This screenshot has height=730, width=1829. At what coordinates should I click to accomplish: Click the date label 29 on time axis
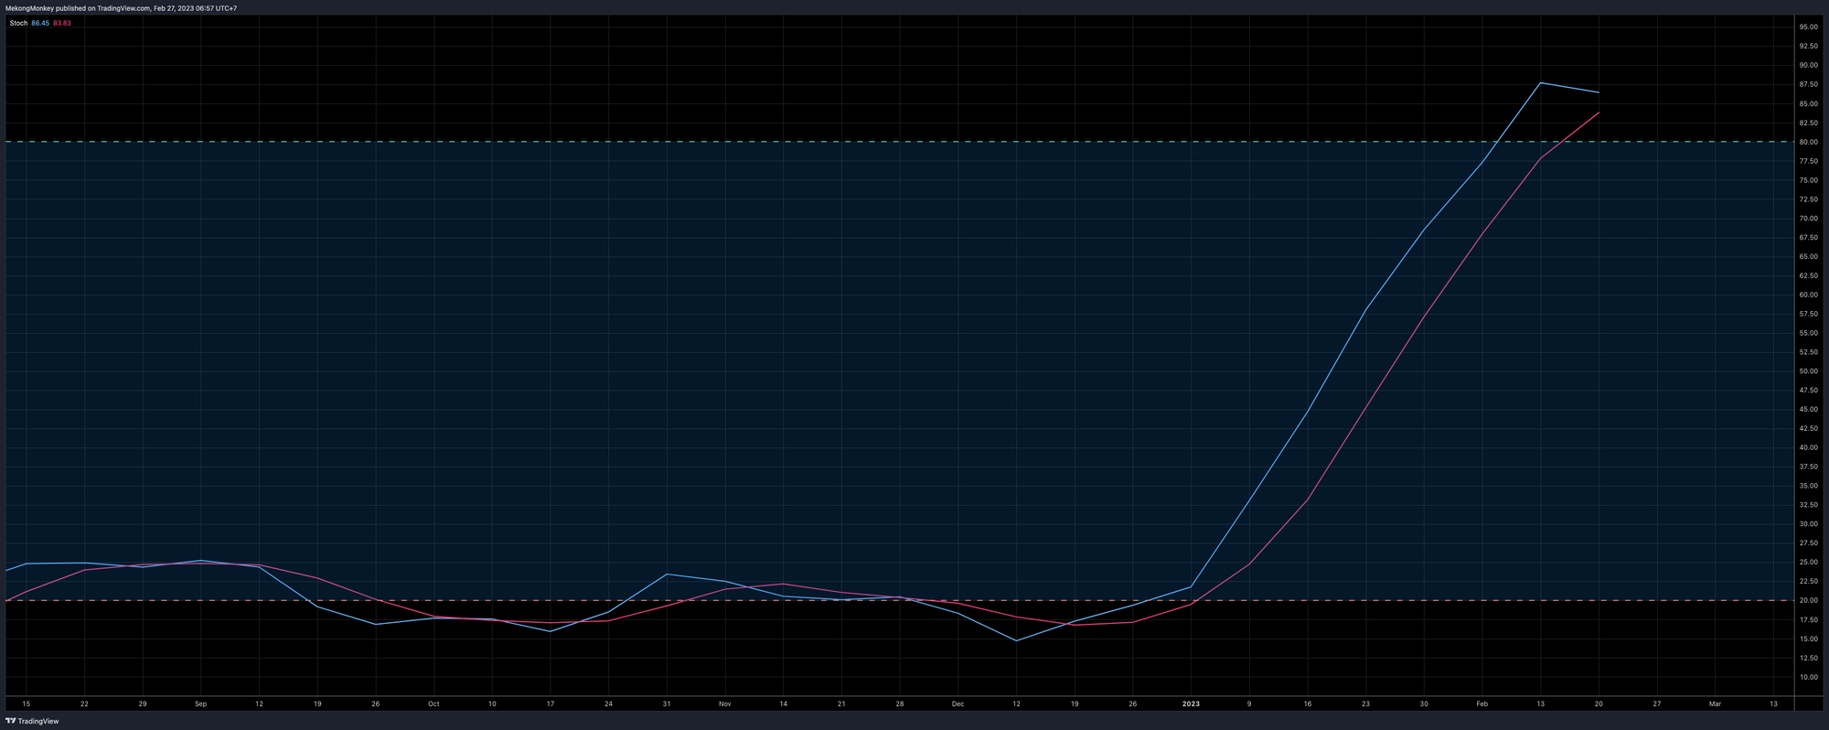pyautogui.click(x=143, y=704)
